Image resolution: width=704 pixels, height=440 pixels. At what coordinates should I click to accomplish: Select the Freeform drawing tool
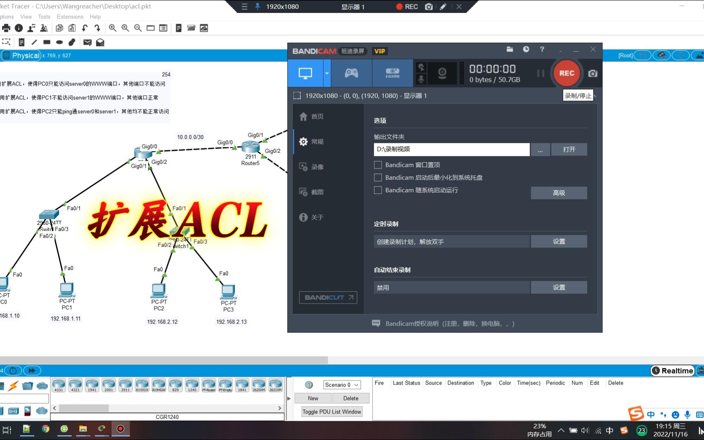[x=72, y=42]
